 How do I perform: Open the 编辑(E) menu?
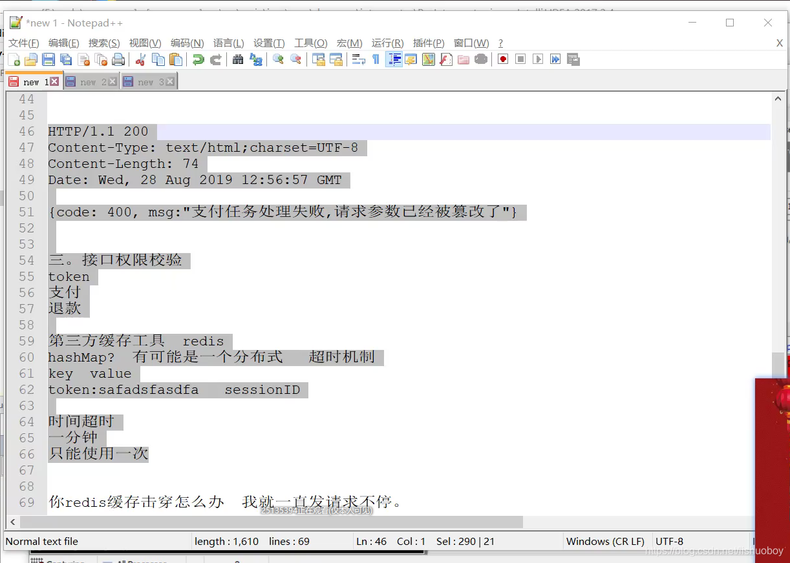(64, 43)
